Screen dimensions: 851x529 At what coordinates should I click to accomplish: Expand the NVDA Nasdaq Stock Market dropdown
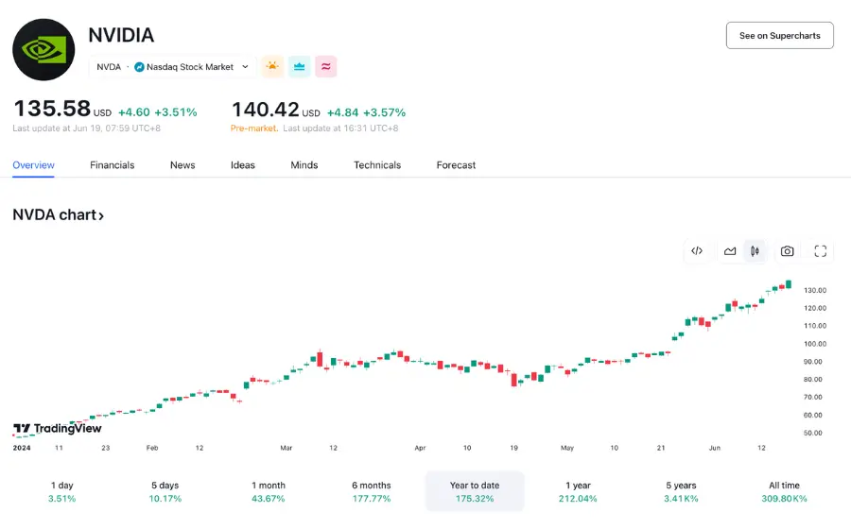point(173,67)
